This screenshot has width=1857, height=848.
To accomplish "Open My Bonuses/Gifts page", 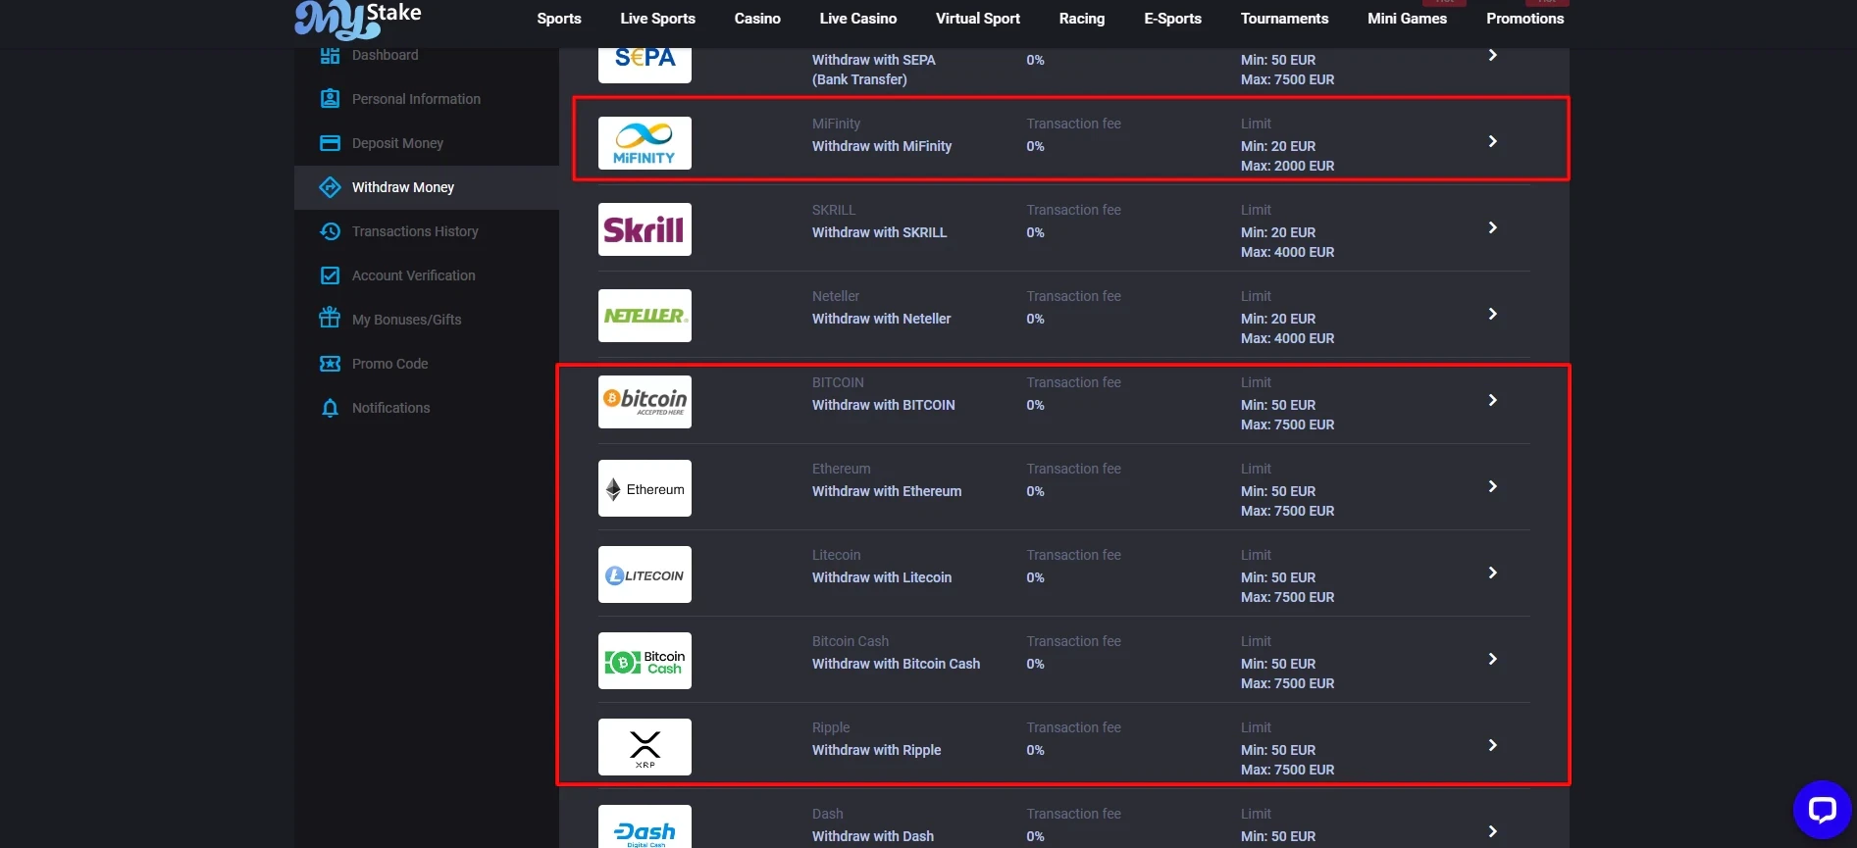I will click(x=406, y=320).
